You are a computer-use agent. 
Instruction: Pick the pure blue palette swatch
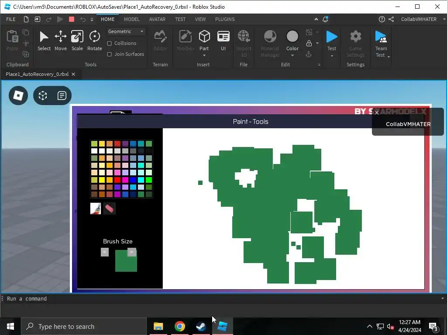(x=133, y=180)
